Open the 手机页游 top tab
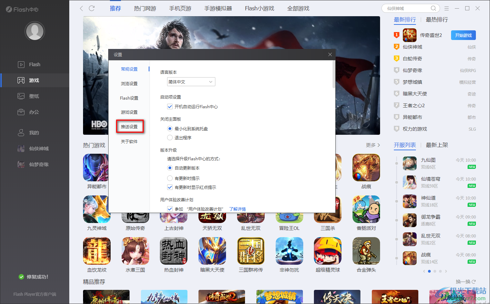The width and height of the screenshot is (490, 304). (180, 8)
